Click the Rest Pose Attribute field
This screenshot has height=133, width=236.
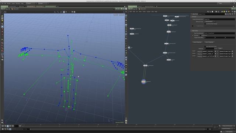[x=219, y=33]
